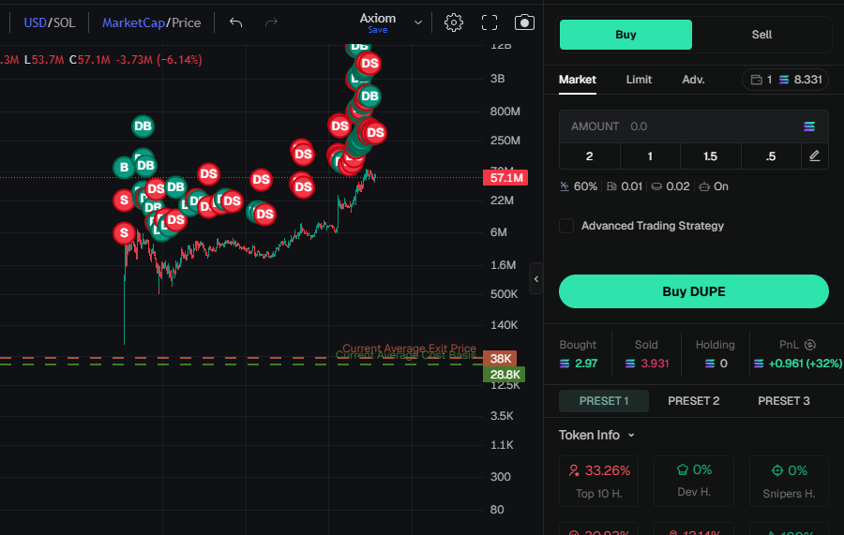Viewport: 844px width, 535px height.
Task: Click Snipers H. 0% card
Action: pyautogui.click(x=789, y=482)
